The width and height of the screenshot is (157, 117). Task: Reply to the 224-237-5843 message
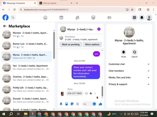click(91, 93)
